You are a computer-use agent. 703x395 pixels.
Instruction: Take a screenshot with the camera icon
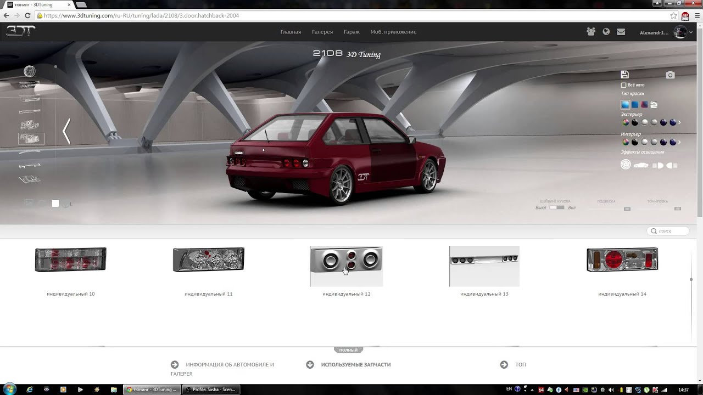coord(670,75)
